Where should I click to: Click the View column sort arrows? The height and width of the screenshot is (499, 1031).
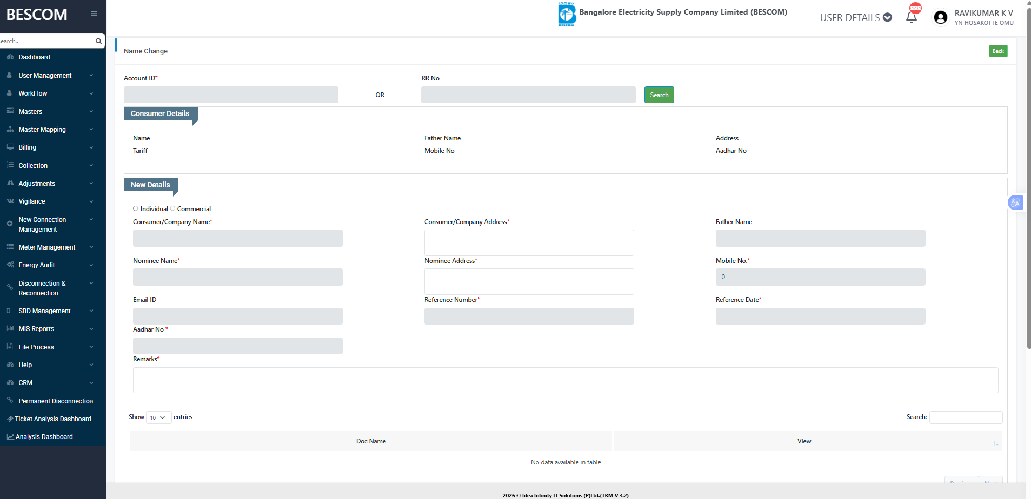click(995, 443)
